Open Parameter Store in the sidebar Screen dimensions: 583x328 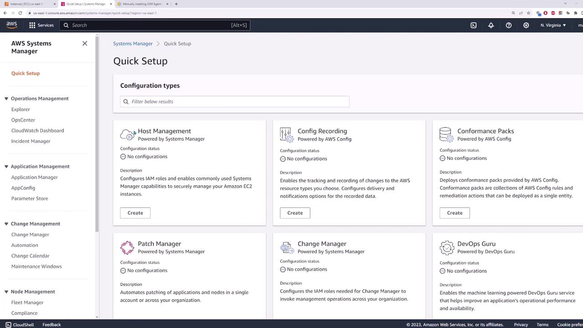pos(30,198)
